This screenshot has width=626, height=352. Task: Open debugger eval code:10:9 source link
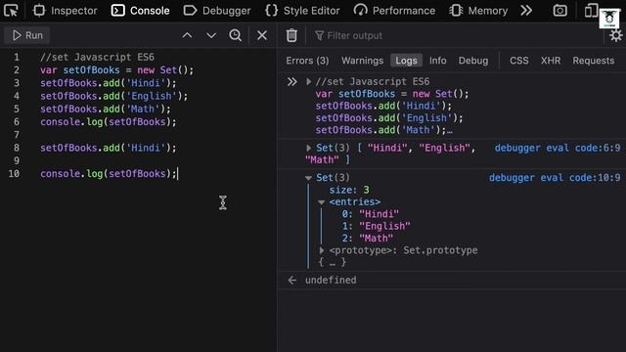pyautogui.click(x=555, y=178)
